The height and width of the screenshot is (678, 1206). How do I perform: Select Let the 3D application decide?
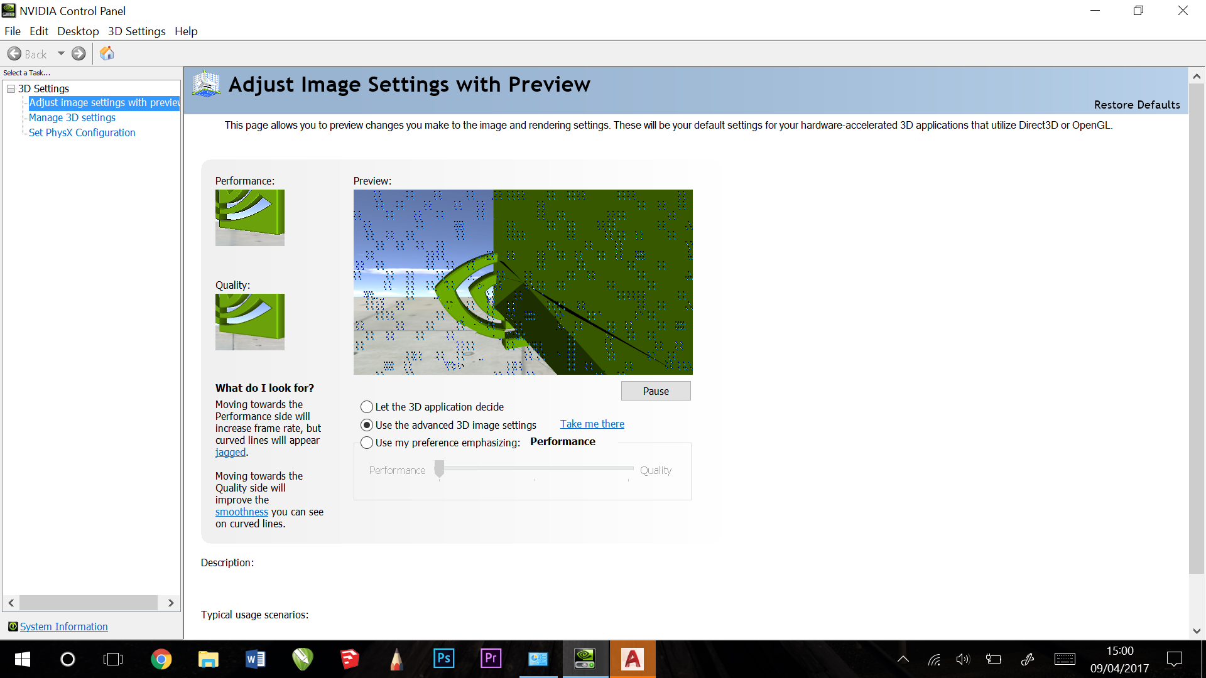pos(367,407)
